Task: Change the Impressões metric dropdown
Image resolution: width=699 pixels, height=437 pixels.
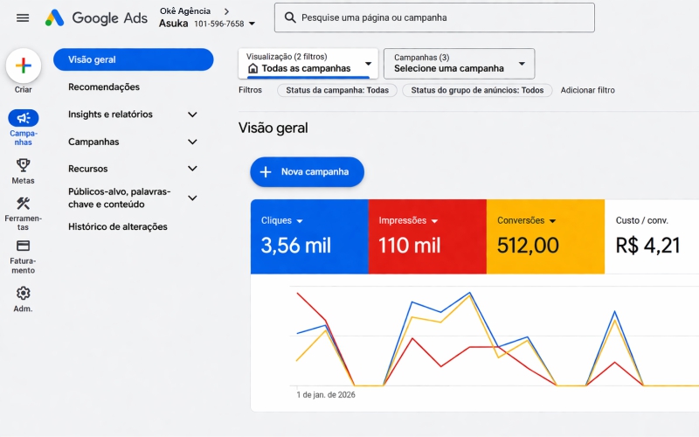Action: [x=434, y=221]
